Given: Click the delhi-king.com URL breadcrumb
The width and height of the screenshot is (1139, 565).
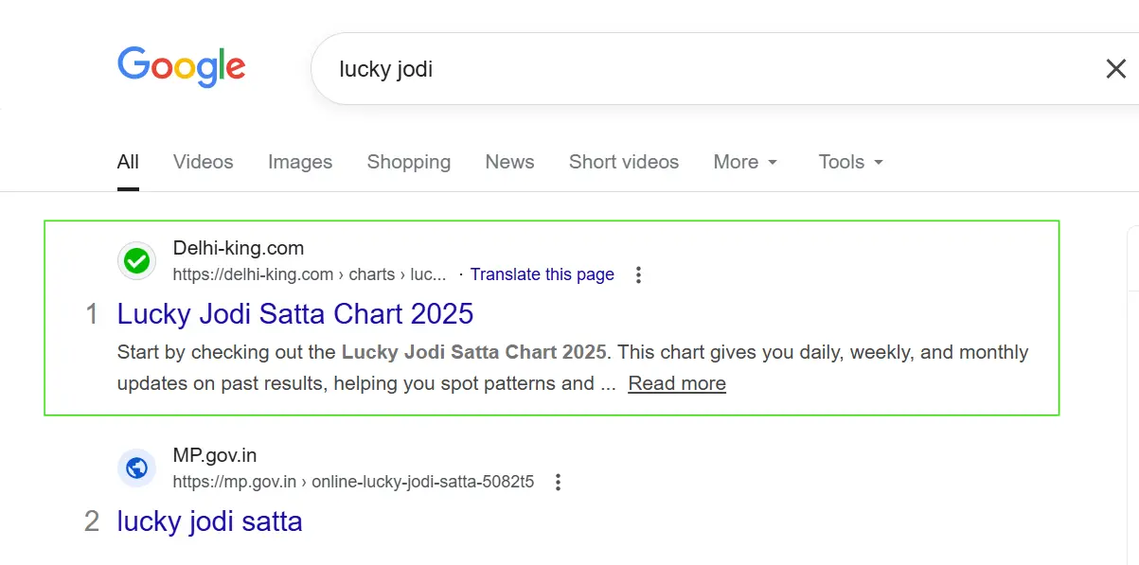Looking at the screenshot, I should 309,274.
